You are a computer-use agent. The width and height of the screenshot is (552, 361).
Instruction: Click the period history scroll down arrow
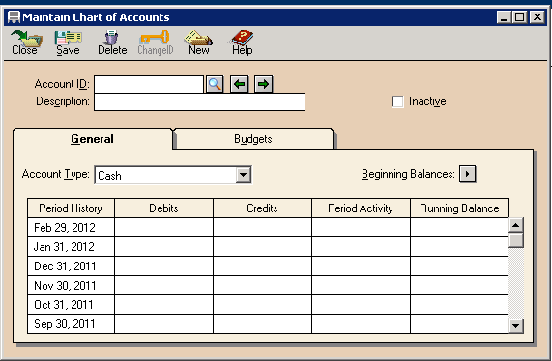[x=515, y=326]
